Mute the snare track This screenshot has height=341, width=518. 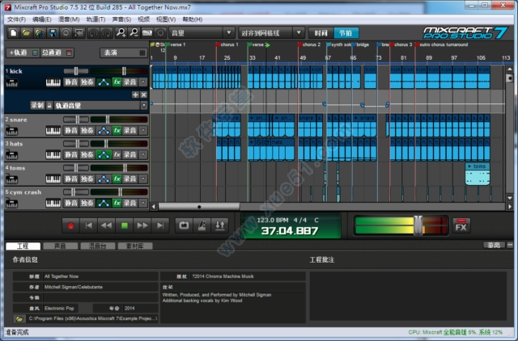pyautogui.click(x=71, y=131)
